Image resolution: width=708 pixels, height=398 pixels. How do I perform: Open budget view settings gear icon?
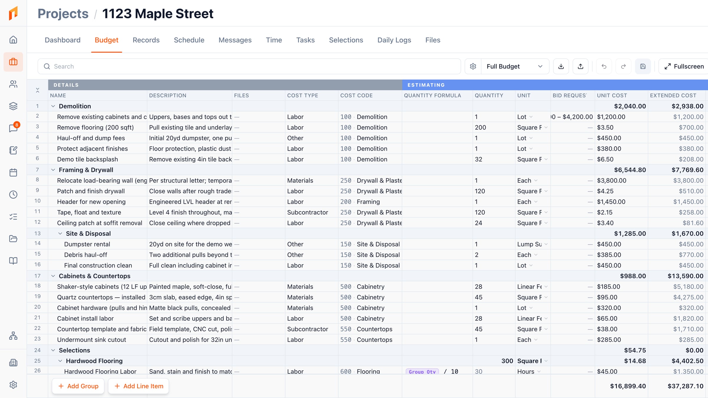point(473,66)
